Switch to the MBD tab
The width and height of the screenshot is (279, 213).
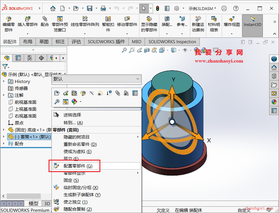point(136,42)
